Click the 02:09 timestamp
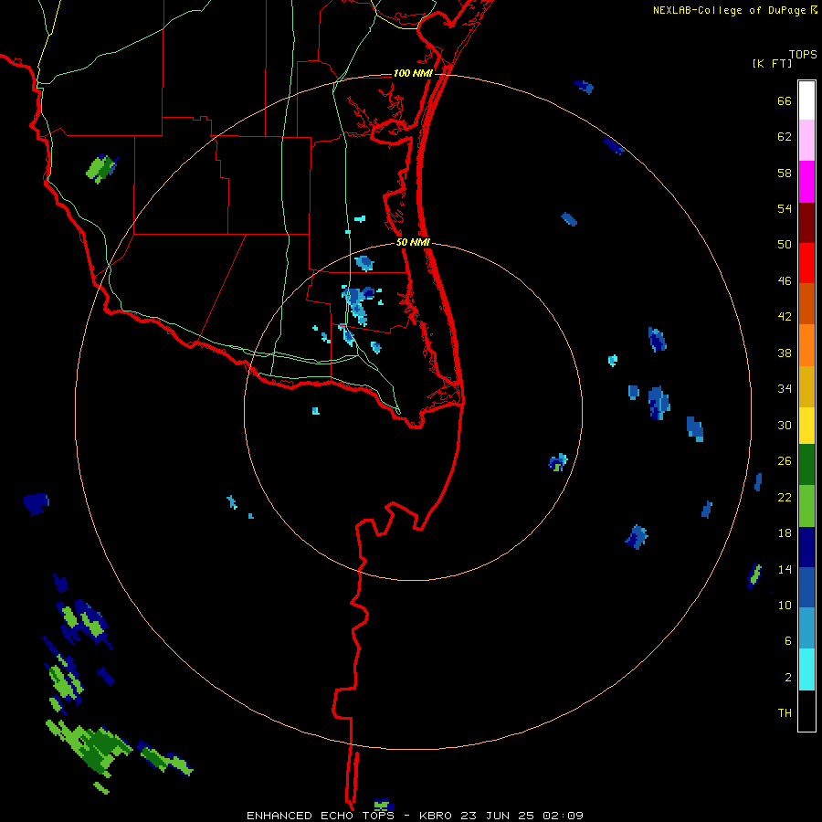This screenshot has height=822, width=822. click(562, 816)
